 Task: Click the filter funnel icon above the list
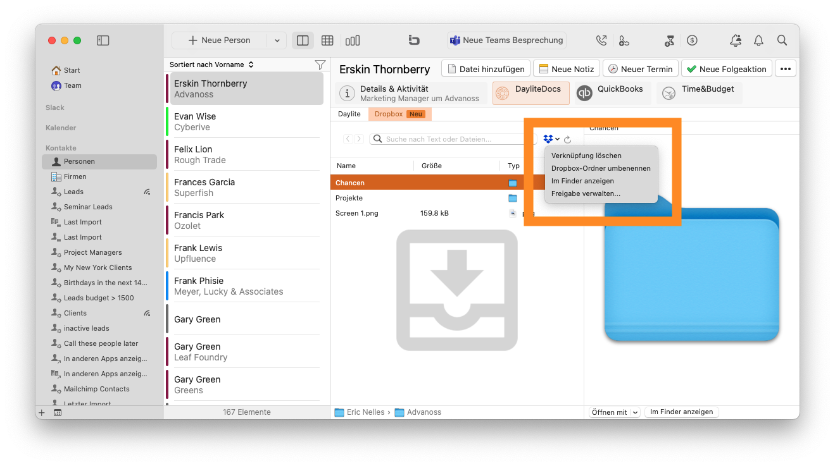[320, 64]
